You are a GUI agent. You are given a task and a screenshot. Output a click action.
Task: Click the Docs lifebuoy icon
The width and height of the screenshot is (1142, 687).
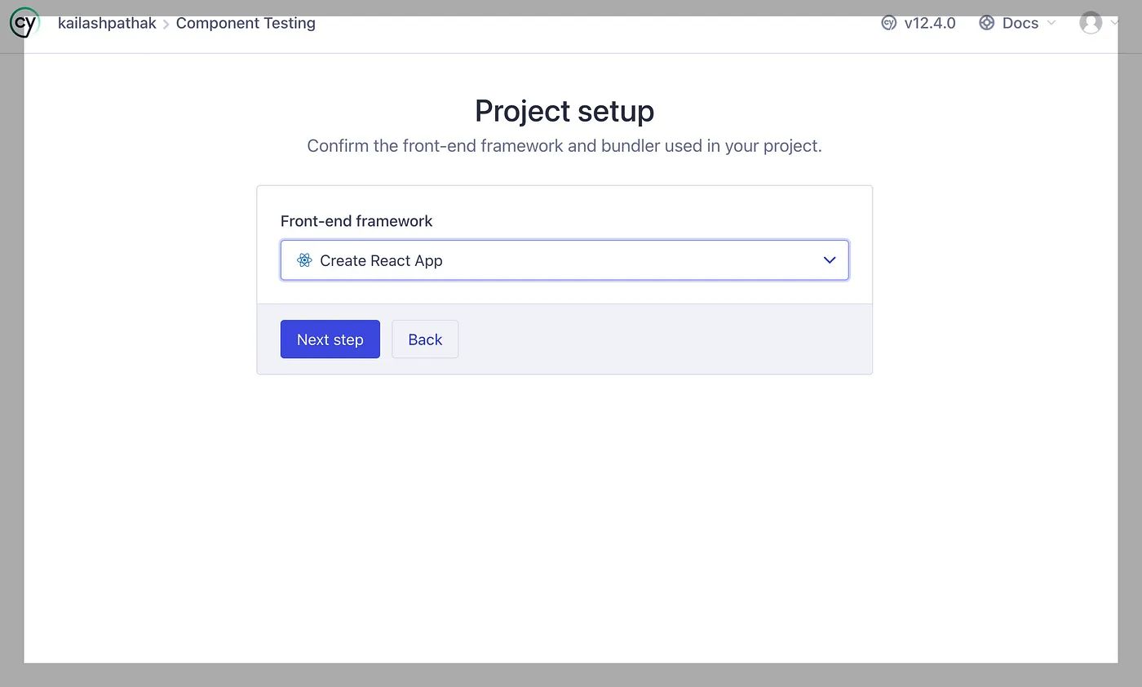[986, 23]
